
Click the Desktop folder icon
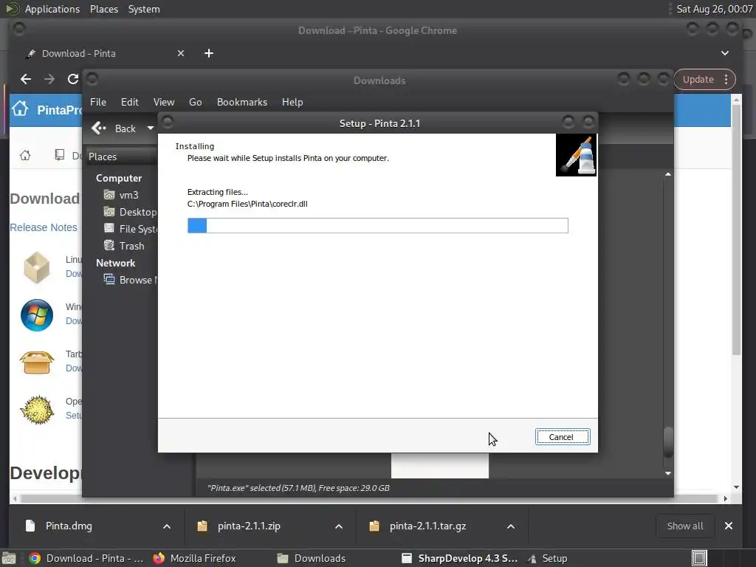coord(109,212)
